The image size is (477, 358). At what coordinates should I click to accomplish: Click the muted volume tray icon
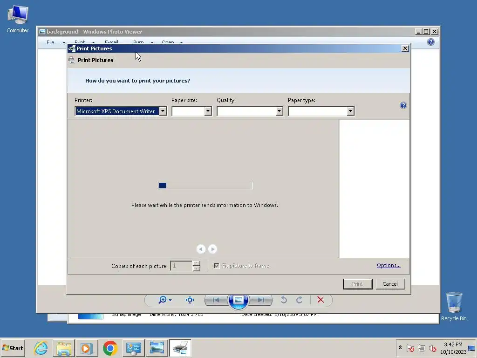pos(432,348)
